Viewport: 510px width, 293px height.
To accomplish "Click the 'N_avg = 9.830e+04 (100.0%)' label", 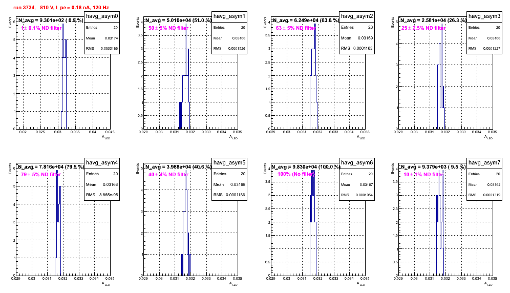I will (x=306, y=167).
